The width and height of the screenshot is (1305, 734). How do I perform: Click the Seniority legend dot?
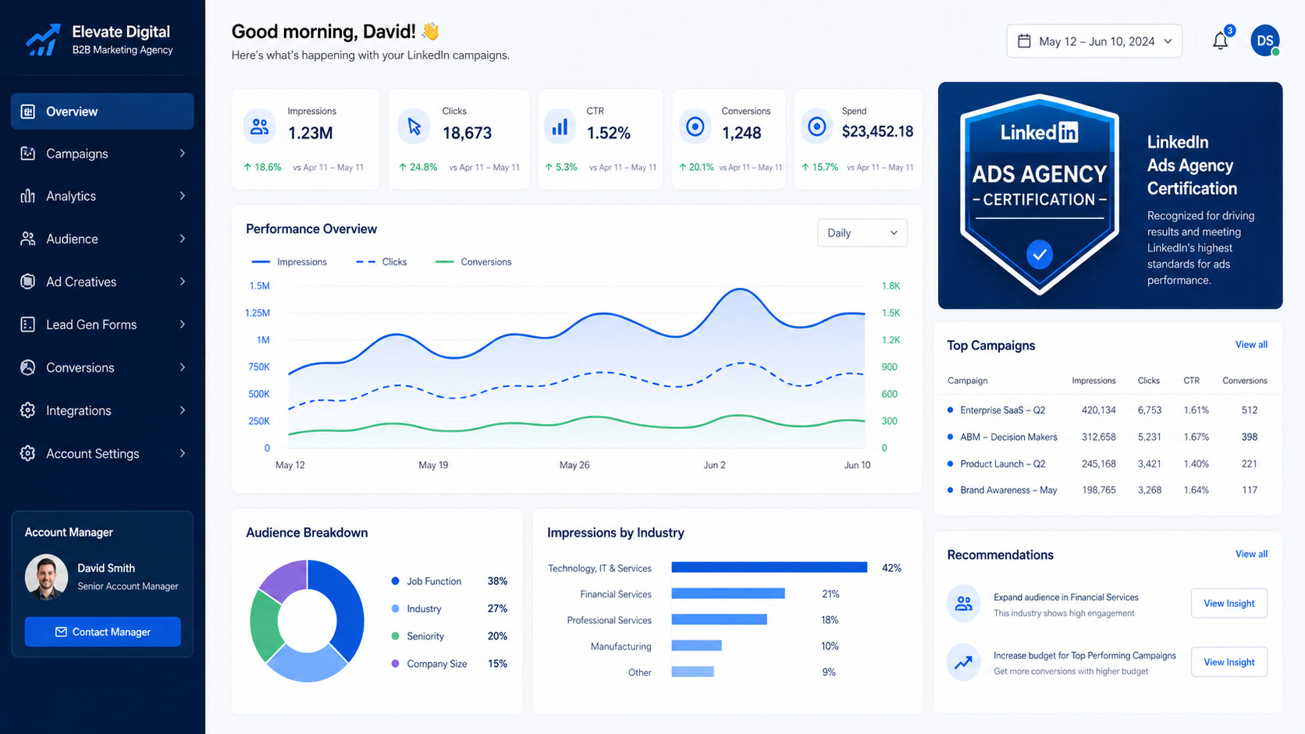pos(395,636)
